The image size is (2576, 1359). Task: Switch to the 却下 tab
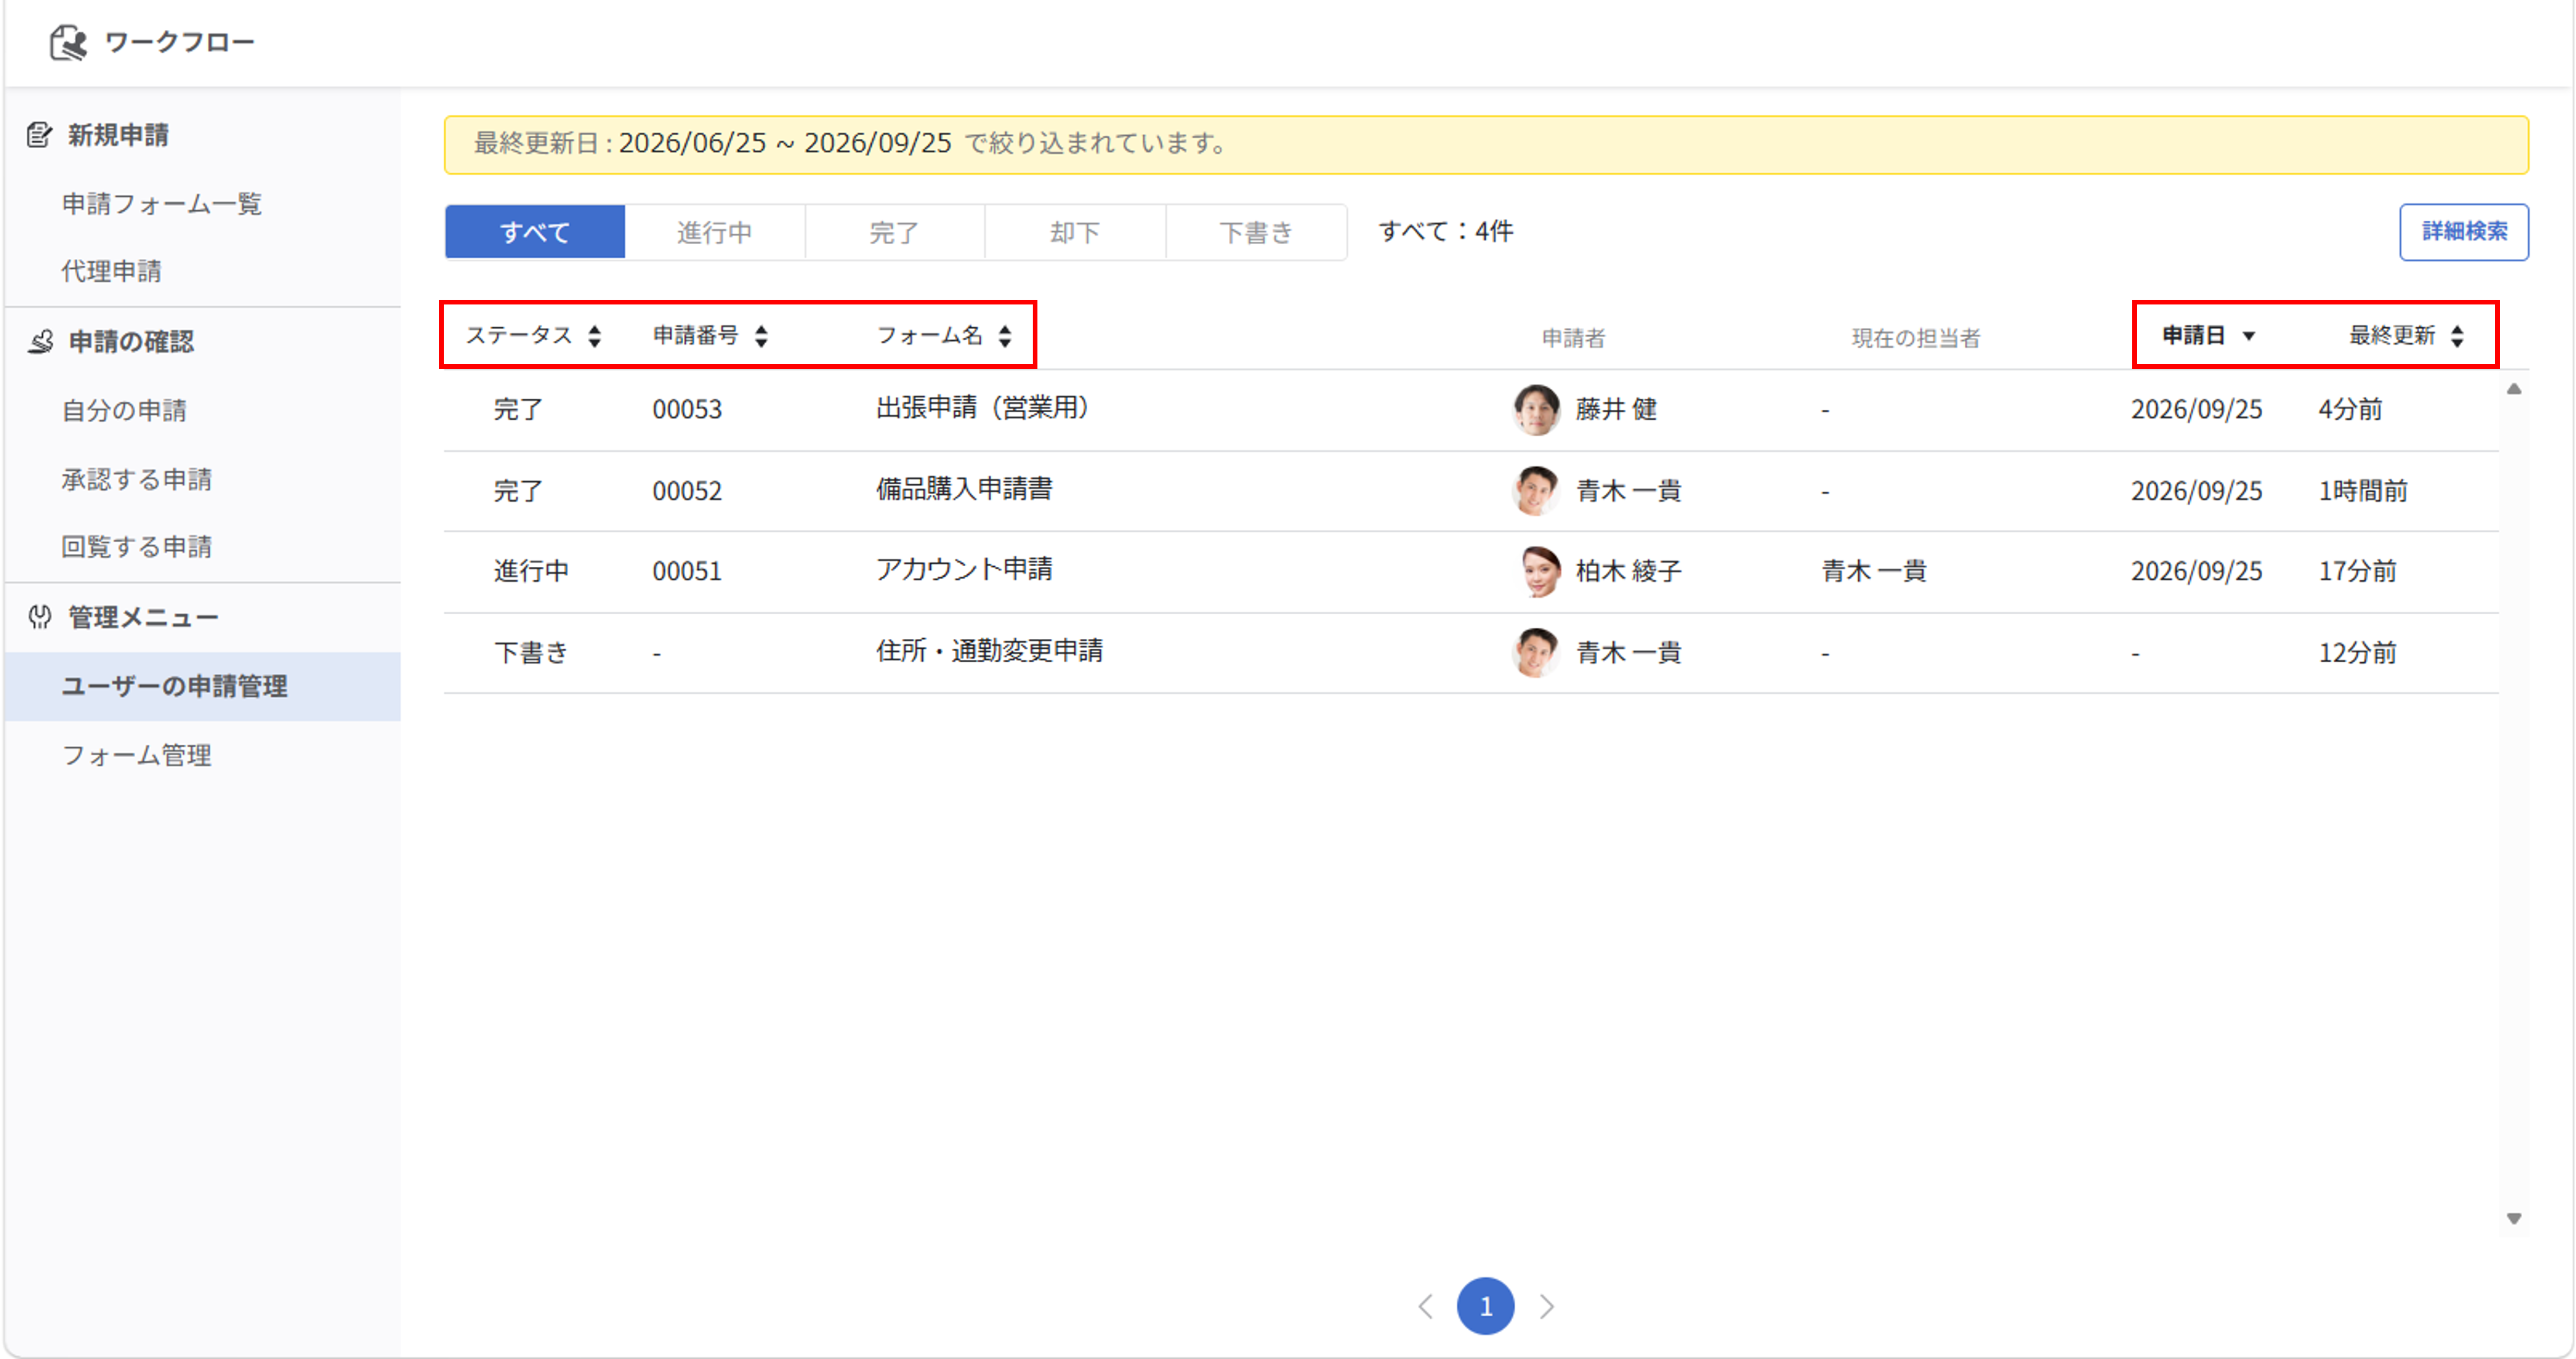tap(1075, 232)
